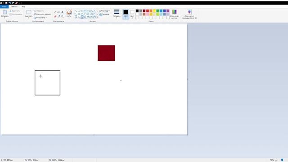288x162 pixels.
Task: Click inside the dark red square on canvas
Action: click(x=106, y=53)
